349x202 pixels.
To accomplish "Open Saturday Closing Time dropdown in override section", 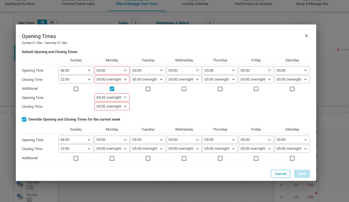I will click(292, 149).
